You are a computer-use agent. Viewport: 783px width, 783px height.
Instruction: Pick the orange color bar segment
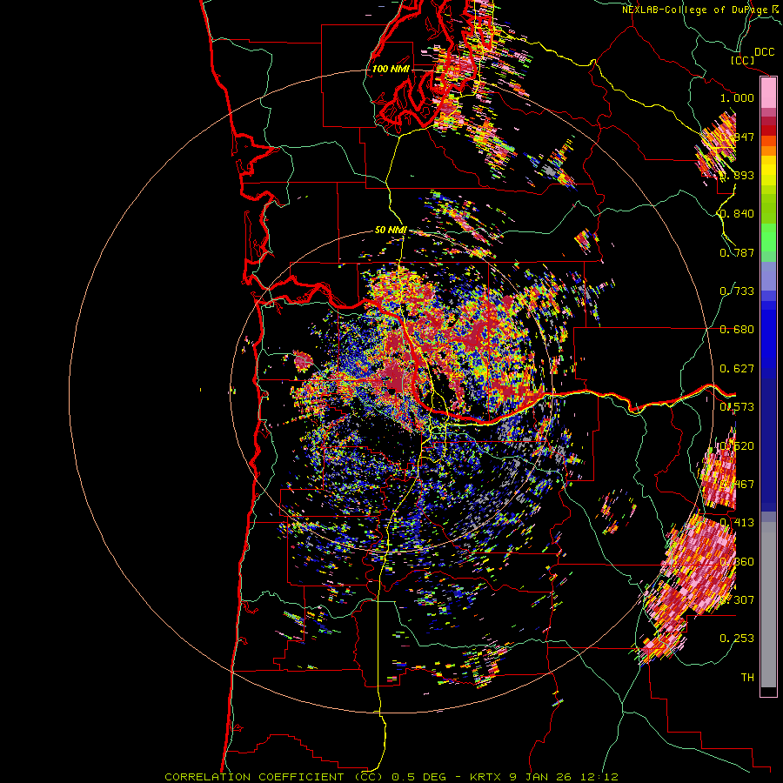pos(768,150)
